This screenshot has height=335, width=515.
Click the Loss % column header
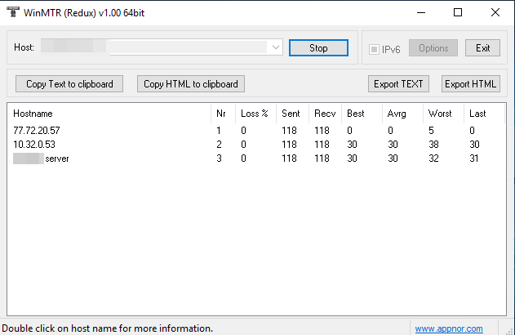pos(254,114)
